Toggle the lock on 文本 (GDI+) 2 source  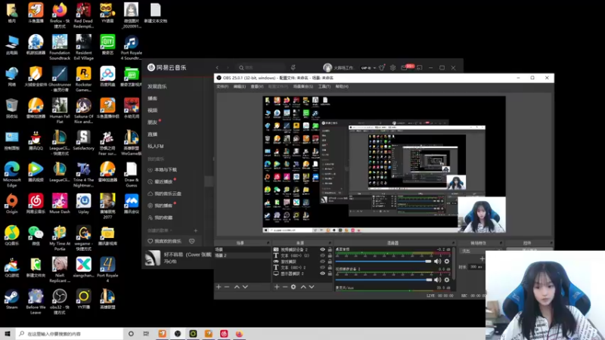click(330, 267)
